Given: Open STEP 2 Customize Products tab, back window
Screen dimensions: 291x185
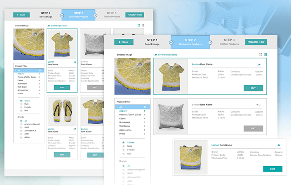Looking at the screenshot, I should [x=79, y=15].
